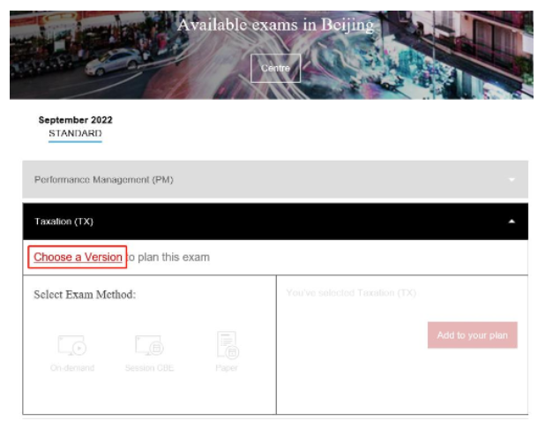Click the Taxation (TX) header title

click(63, 222)
